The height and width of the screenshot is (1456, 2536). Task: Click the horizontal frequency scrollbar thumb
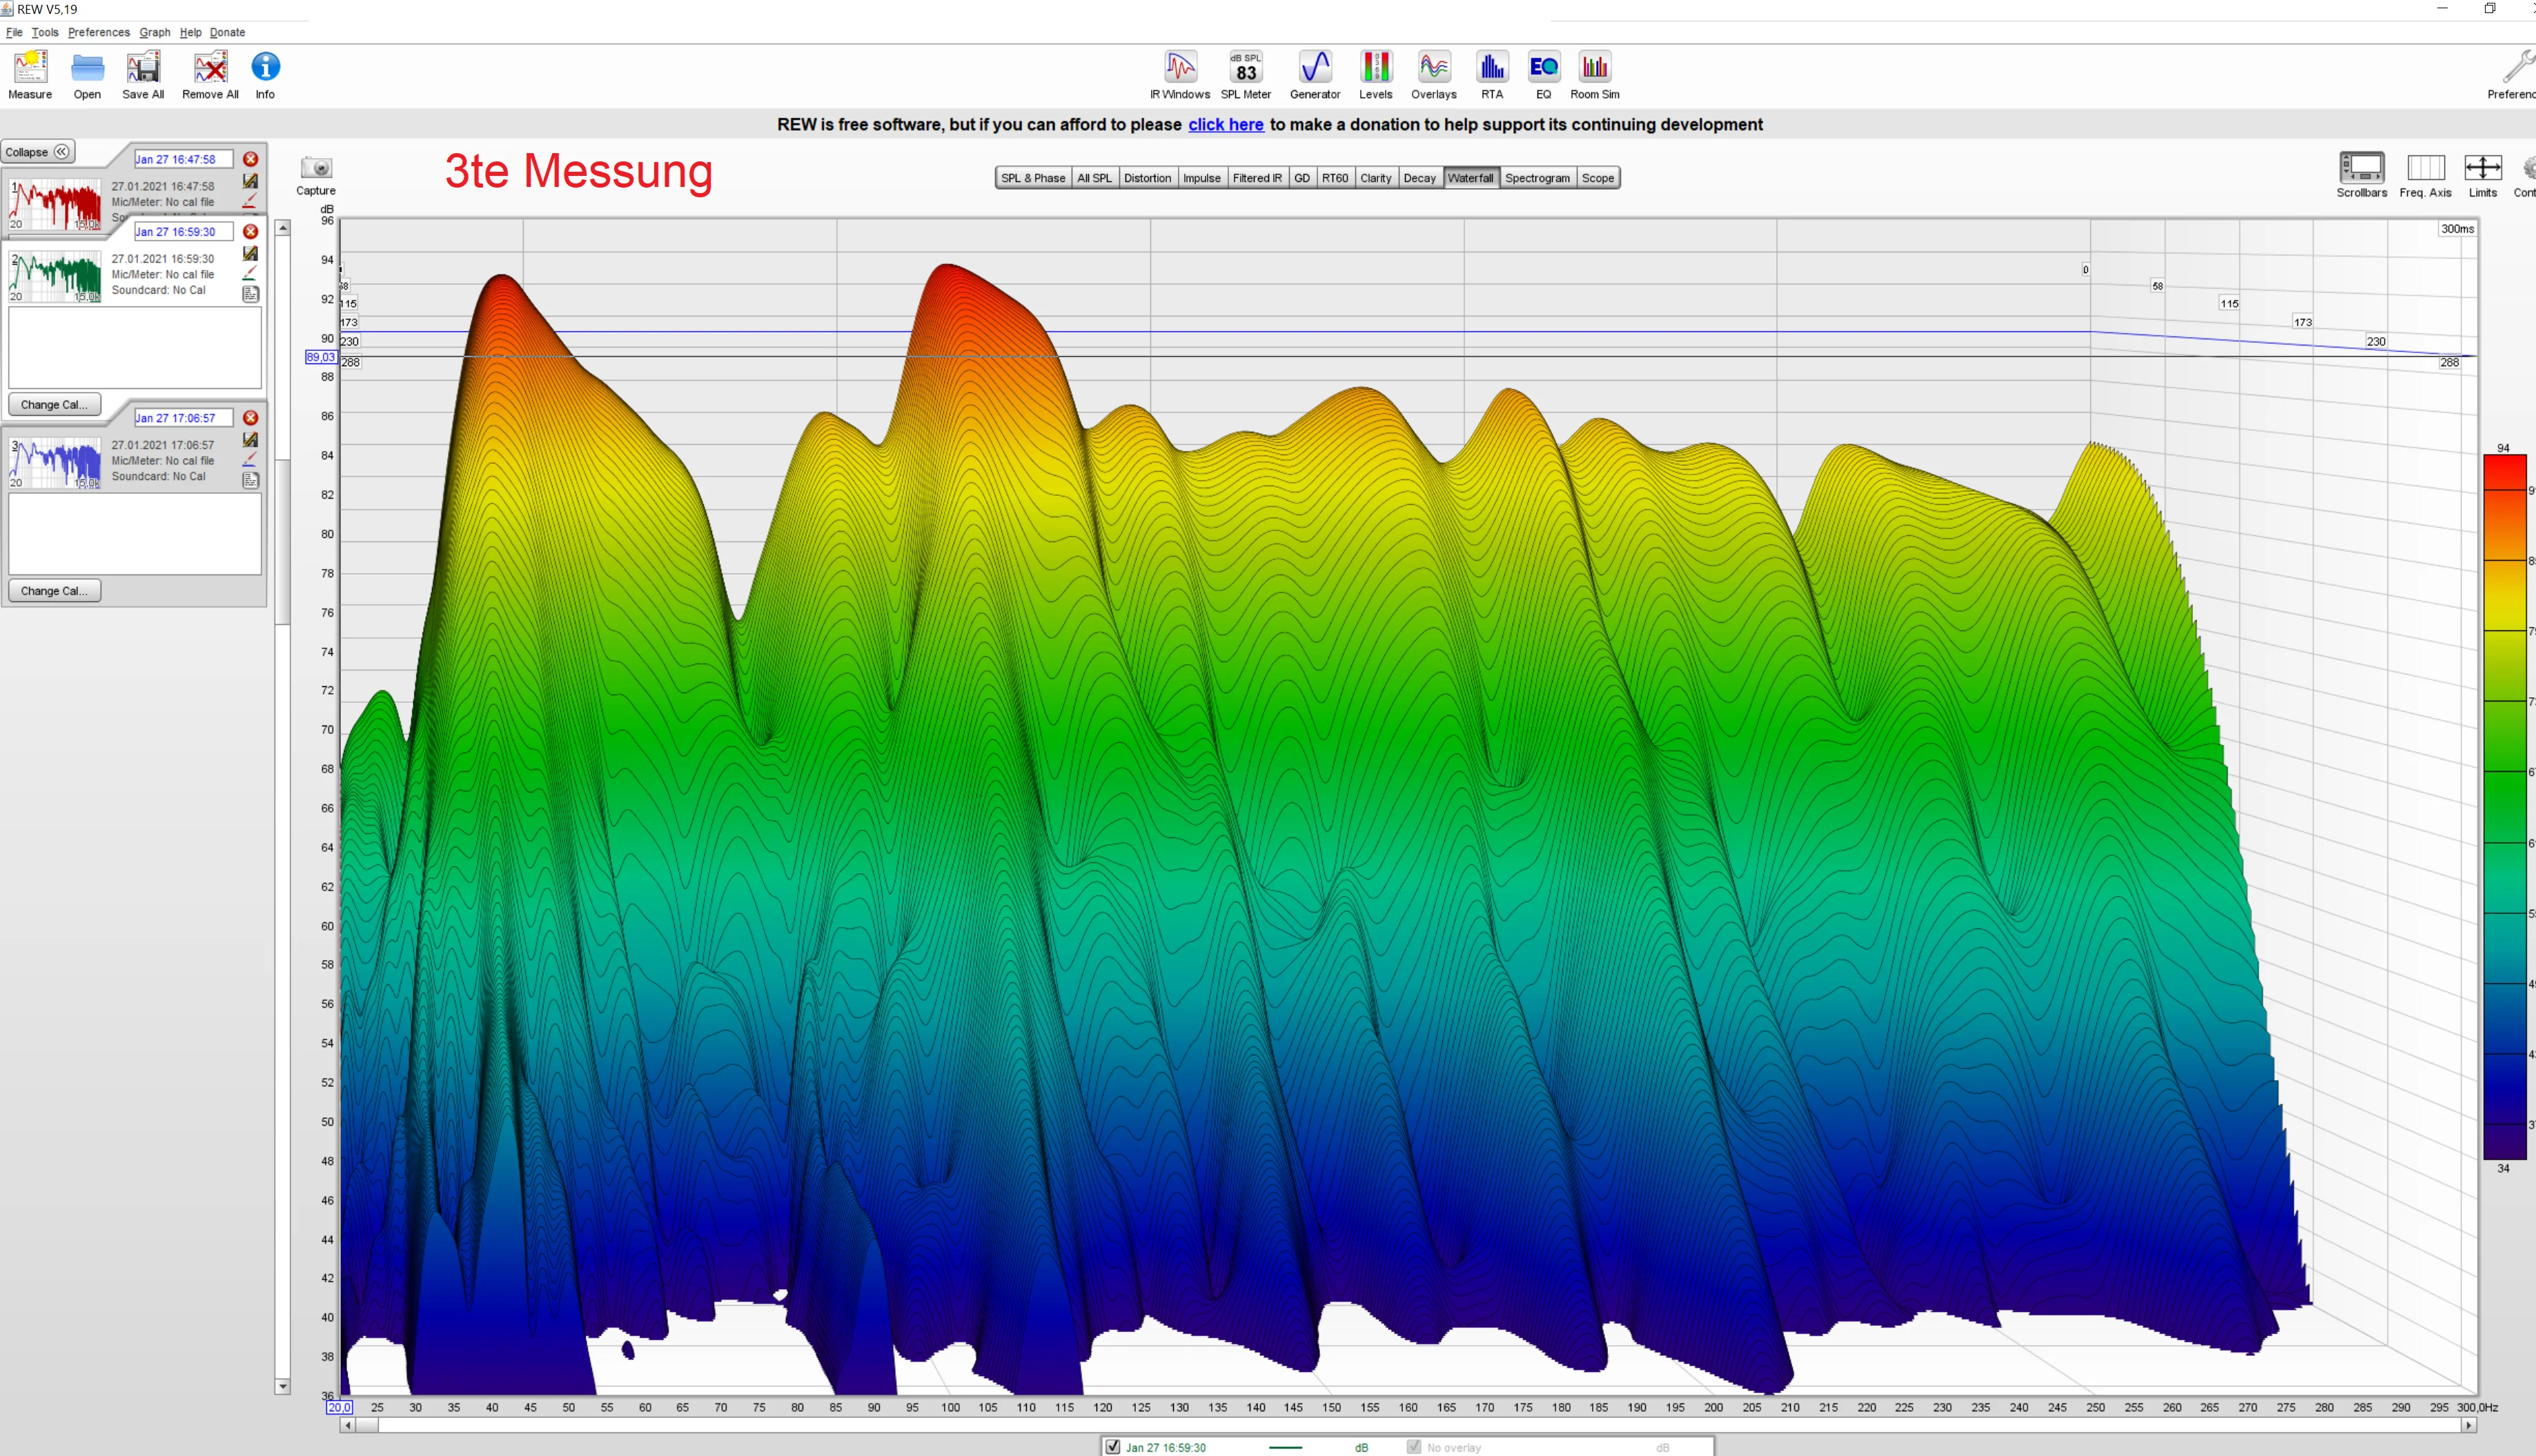click(366, 1425)
